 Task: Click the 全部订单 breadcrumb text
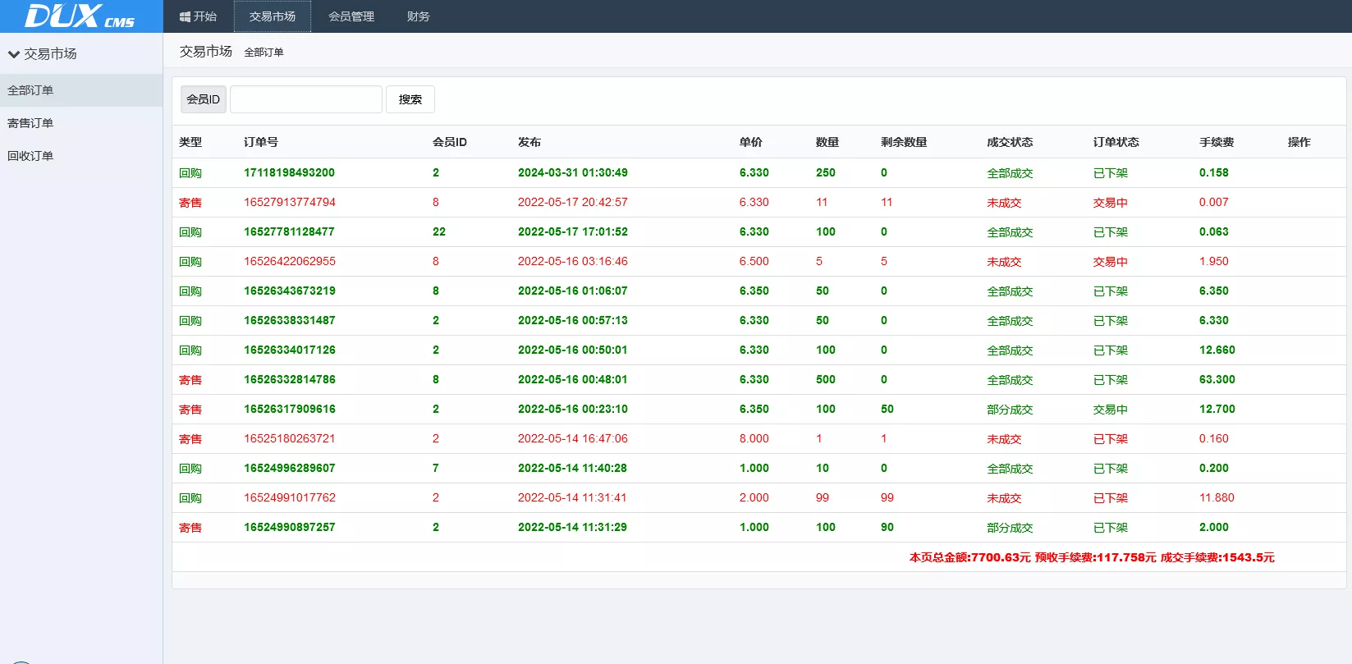tap(264, 53)
